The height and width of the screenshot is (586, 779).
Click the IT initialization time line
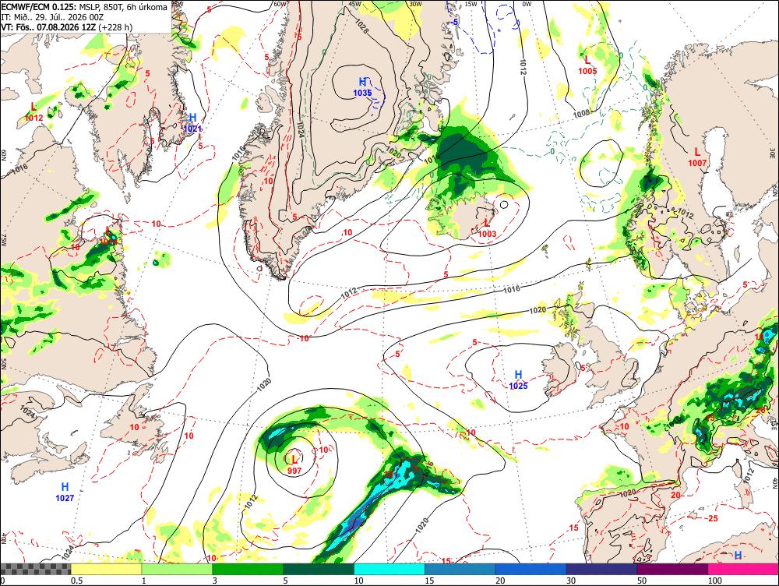click(x=51, y=17)
